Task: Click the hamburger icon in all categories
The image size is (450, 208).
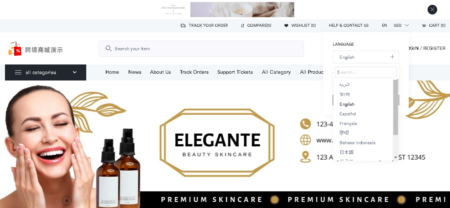Action: point(18,72)
